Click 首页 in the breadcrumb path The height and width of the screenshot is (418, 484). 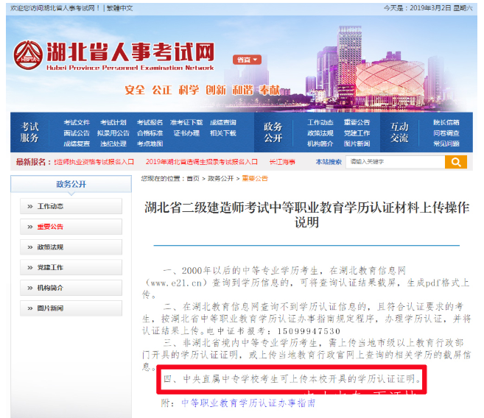coord(192,179)
